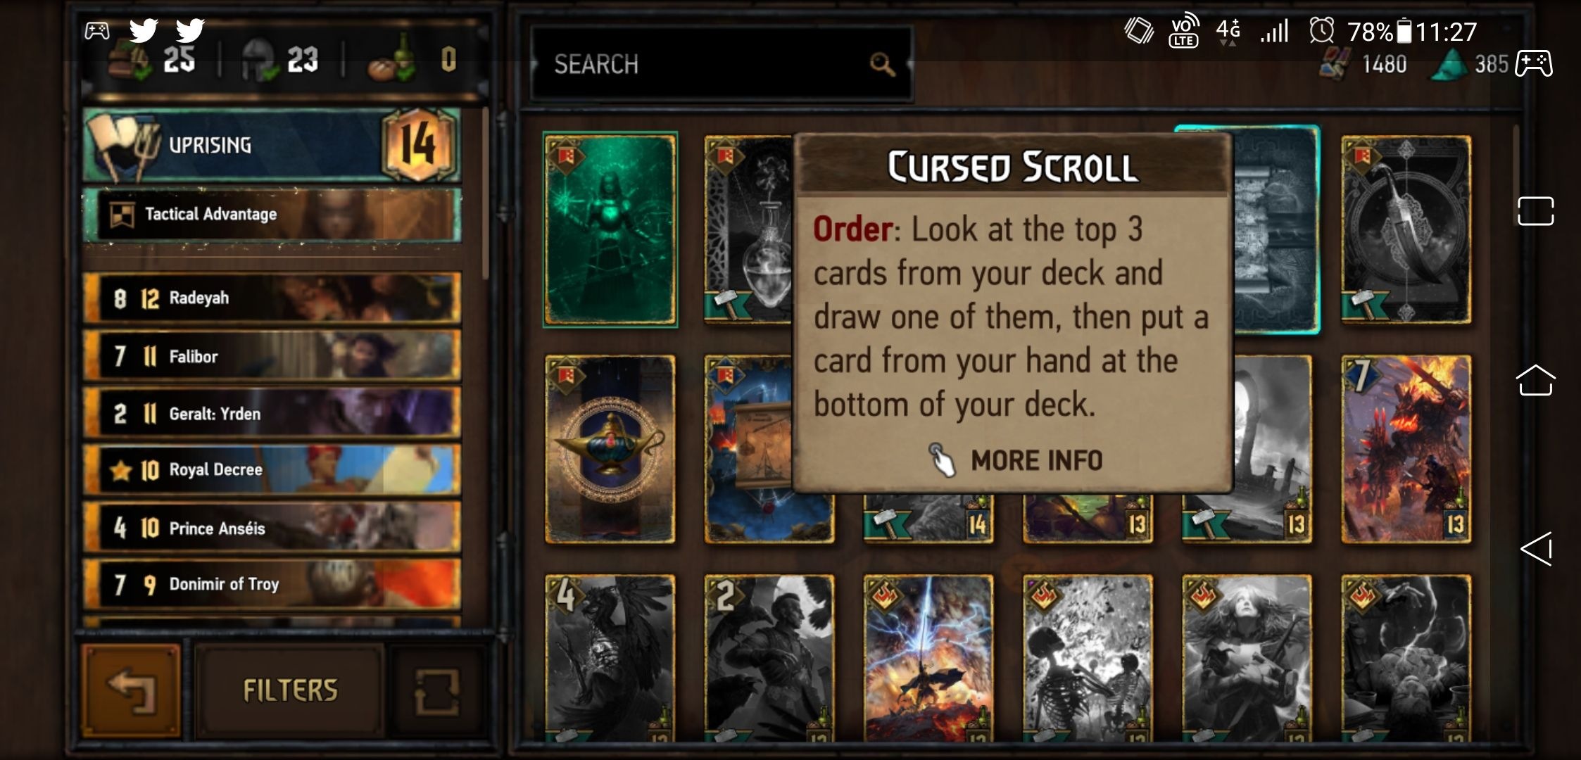This screenshot has height=760, width=1581.
Task: Select the golden magic lamp card
Action: 610,449
